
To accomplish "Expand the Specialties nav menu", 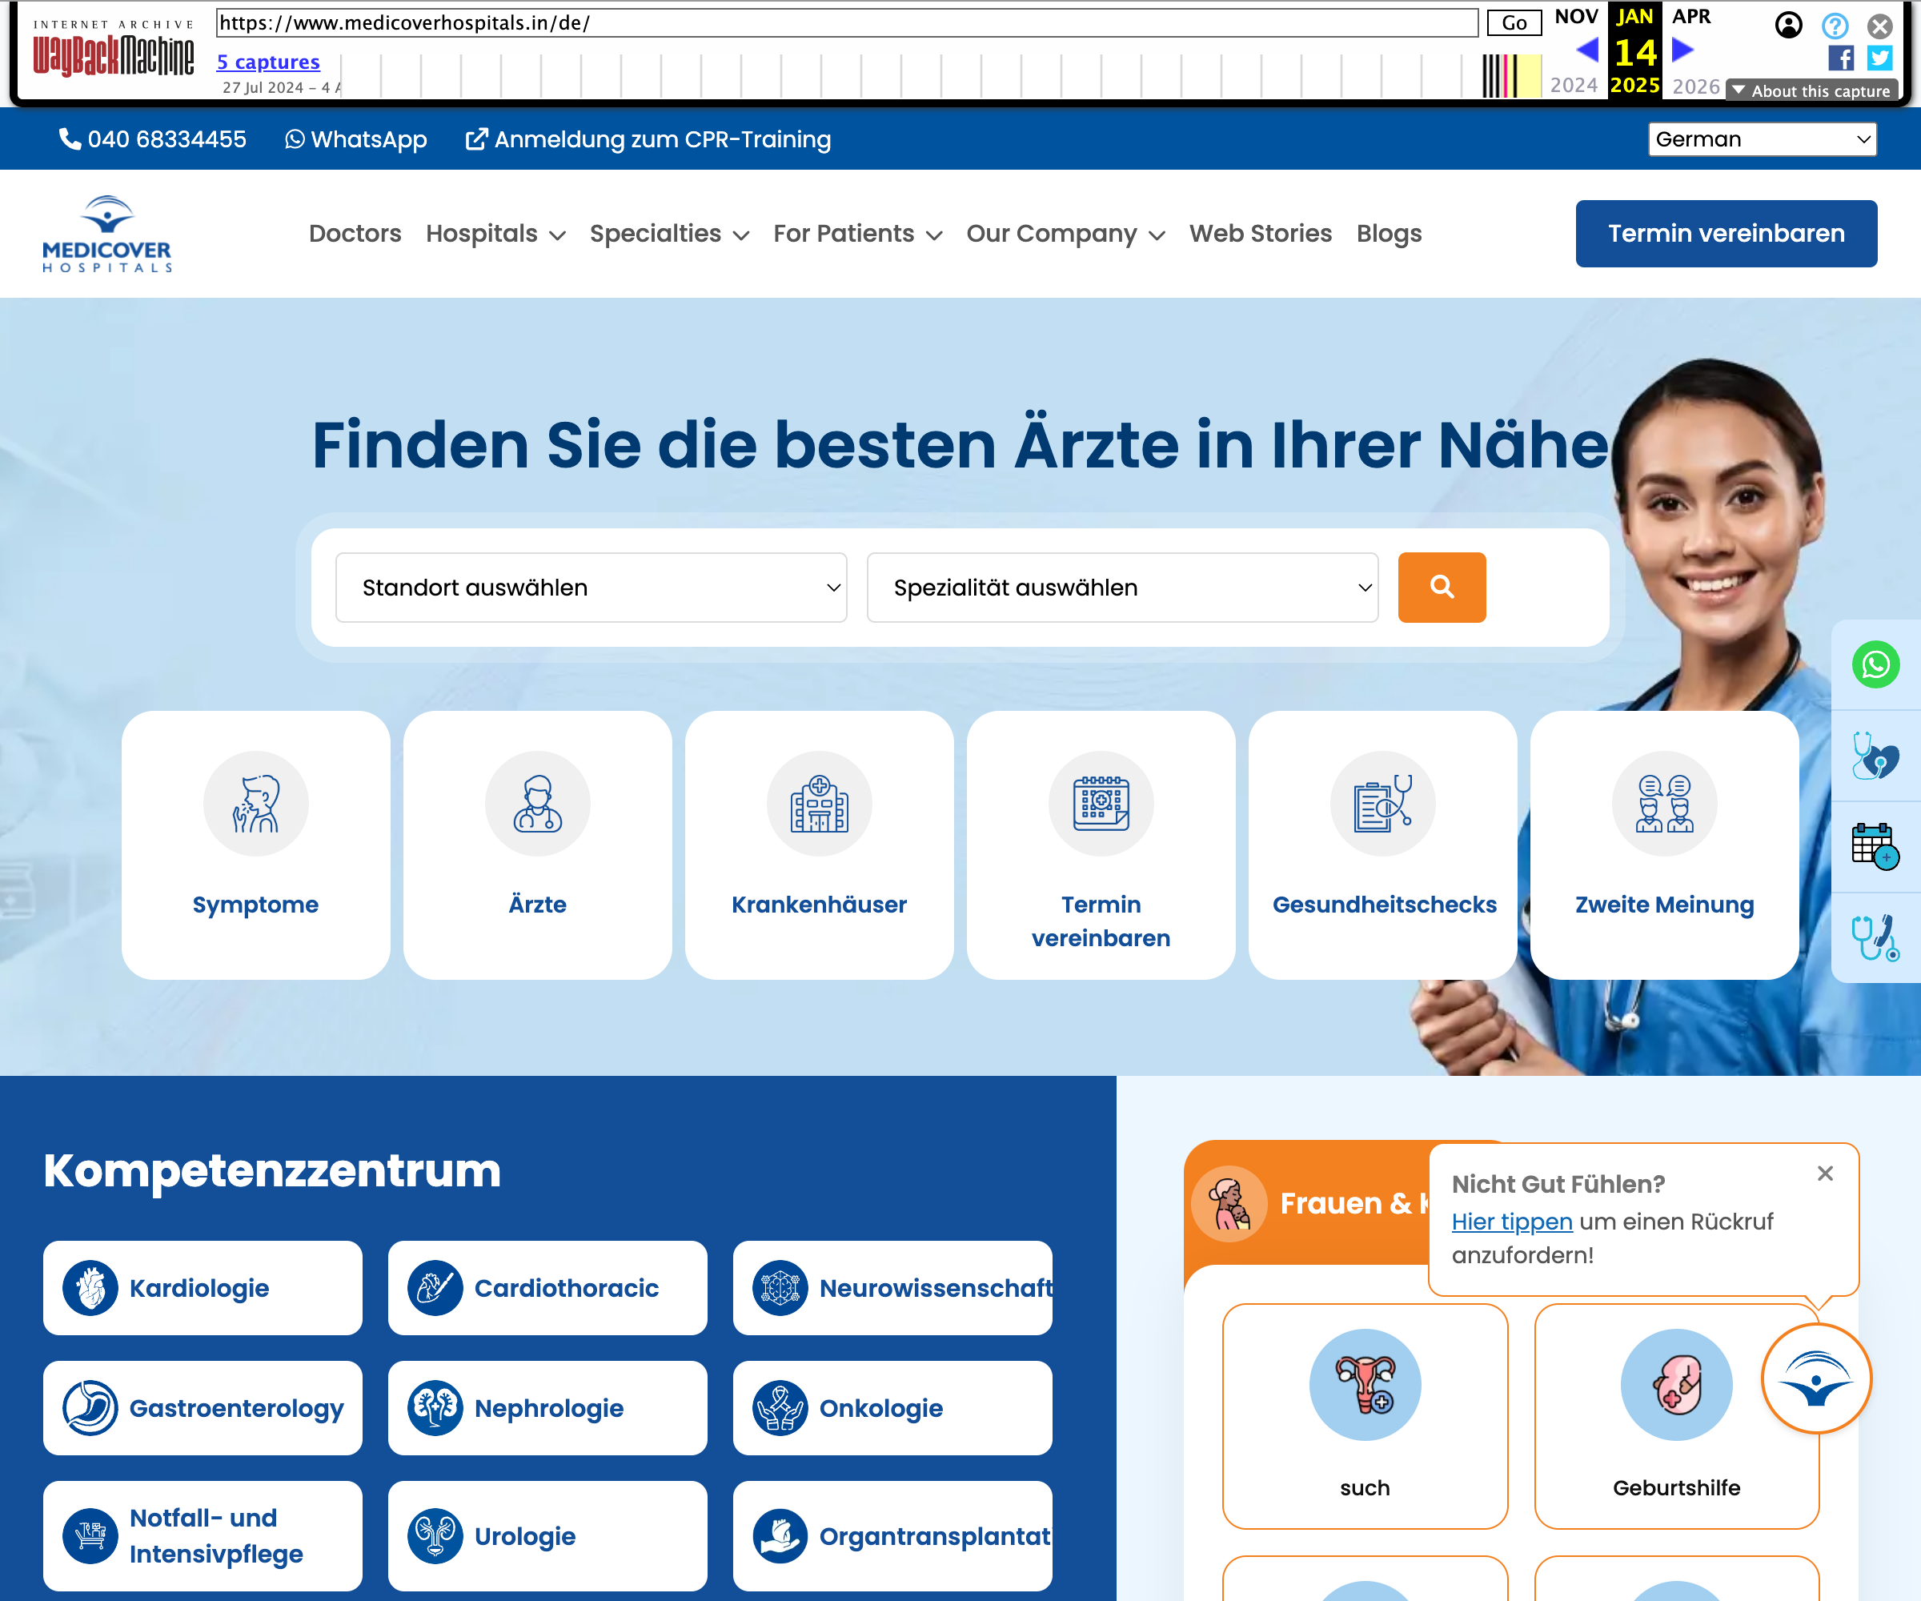I will [668, 233].
